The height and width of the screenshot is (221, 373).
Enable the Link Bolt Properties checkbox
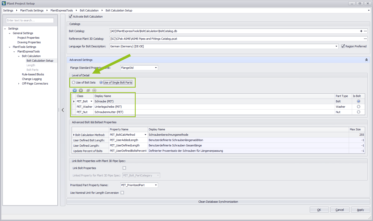tap(124, 168)
